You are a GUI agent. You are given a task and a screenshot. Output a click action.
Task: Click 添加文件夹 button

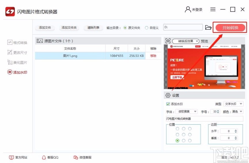[x=69, y=27]
